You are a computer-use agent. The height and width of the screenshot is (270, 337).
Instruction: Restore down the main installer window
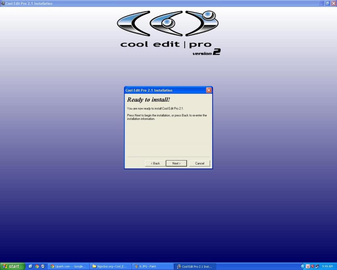(x=327, y=3)
